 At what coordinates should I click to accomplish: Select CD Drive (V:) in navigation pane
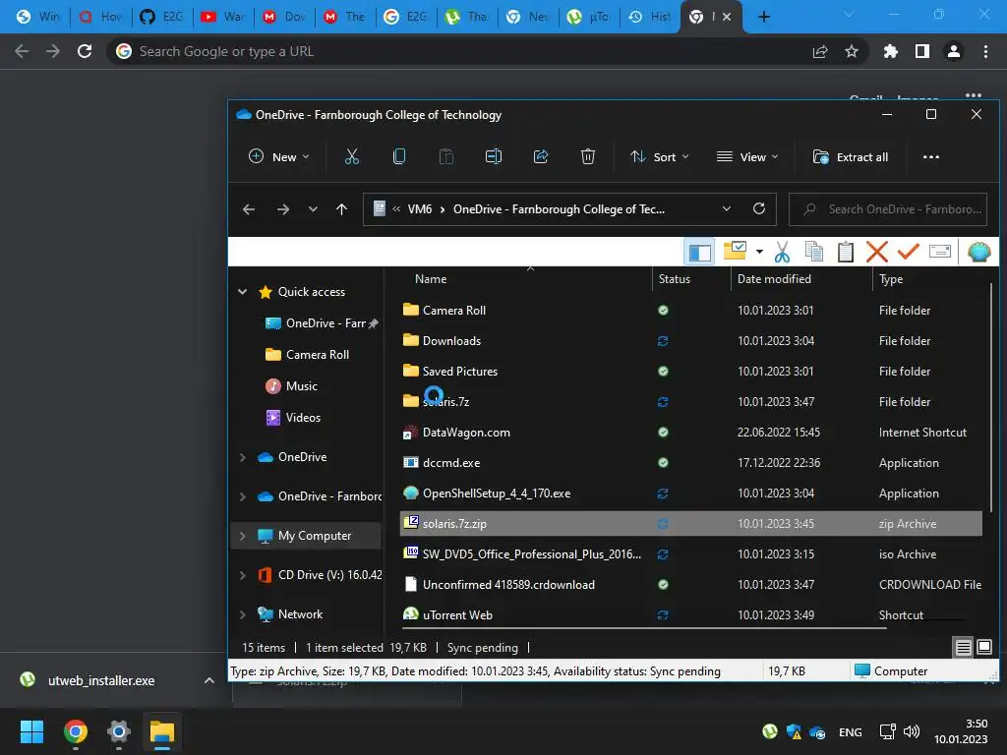tap(329, 574)
